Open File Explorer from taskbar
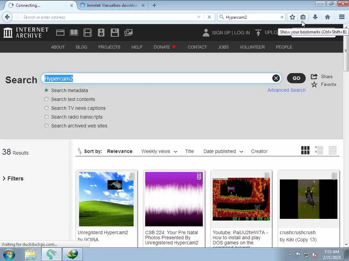Viewport: 349px width, 261px height. [30, 255]
